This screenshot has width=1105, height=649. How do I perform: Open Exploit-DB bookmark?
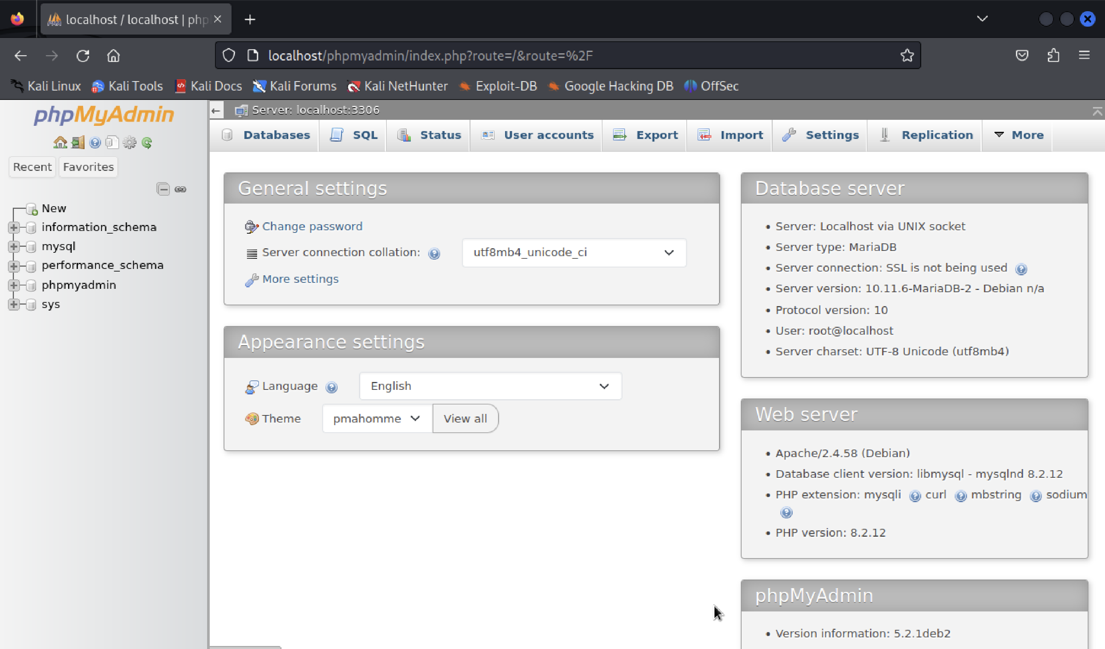point(498,86)
